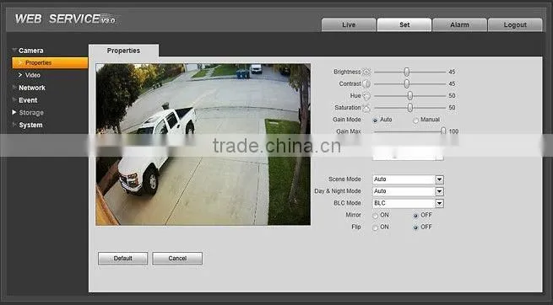Expand the Network section
This screenshot has width=553, height=305.
[x=14, y=88]
